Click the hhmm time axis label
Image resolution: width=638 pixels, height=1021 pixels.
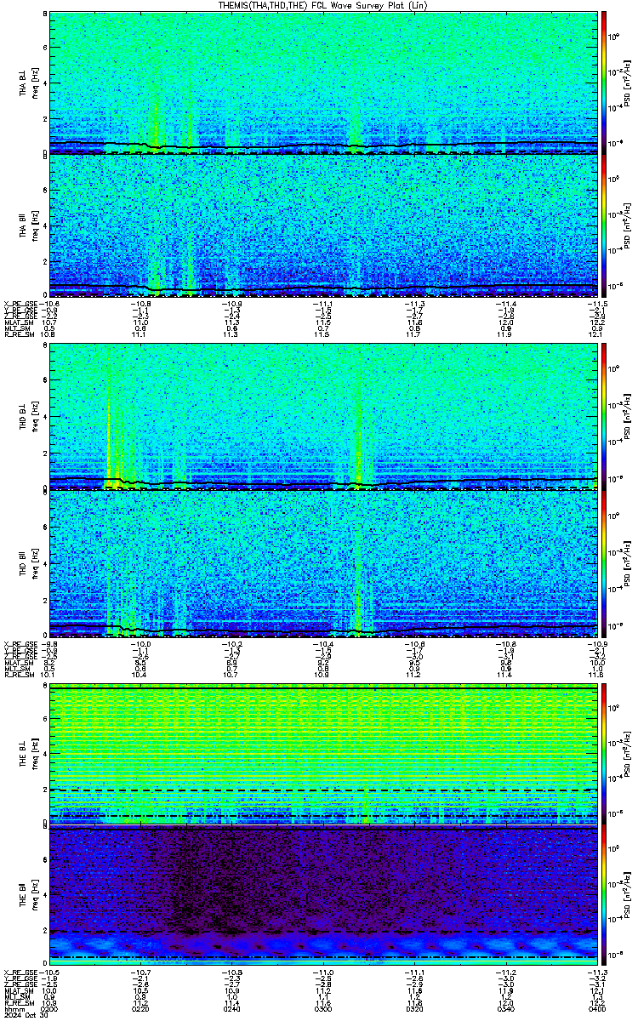click(13, 1008)
